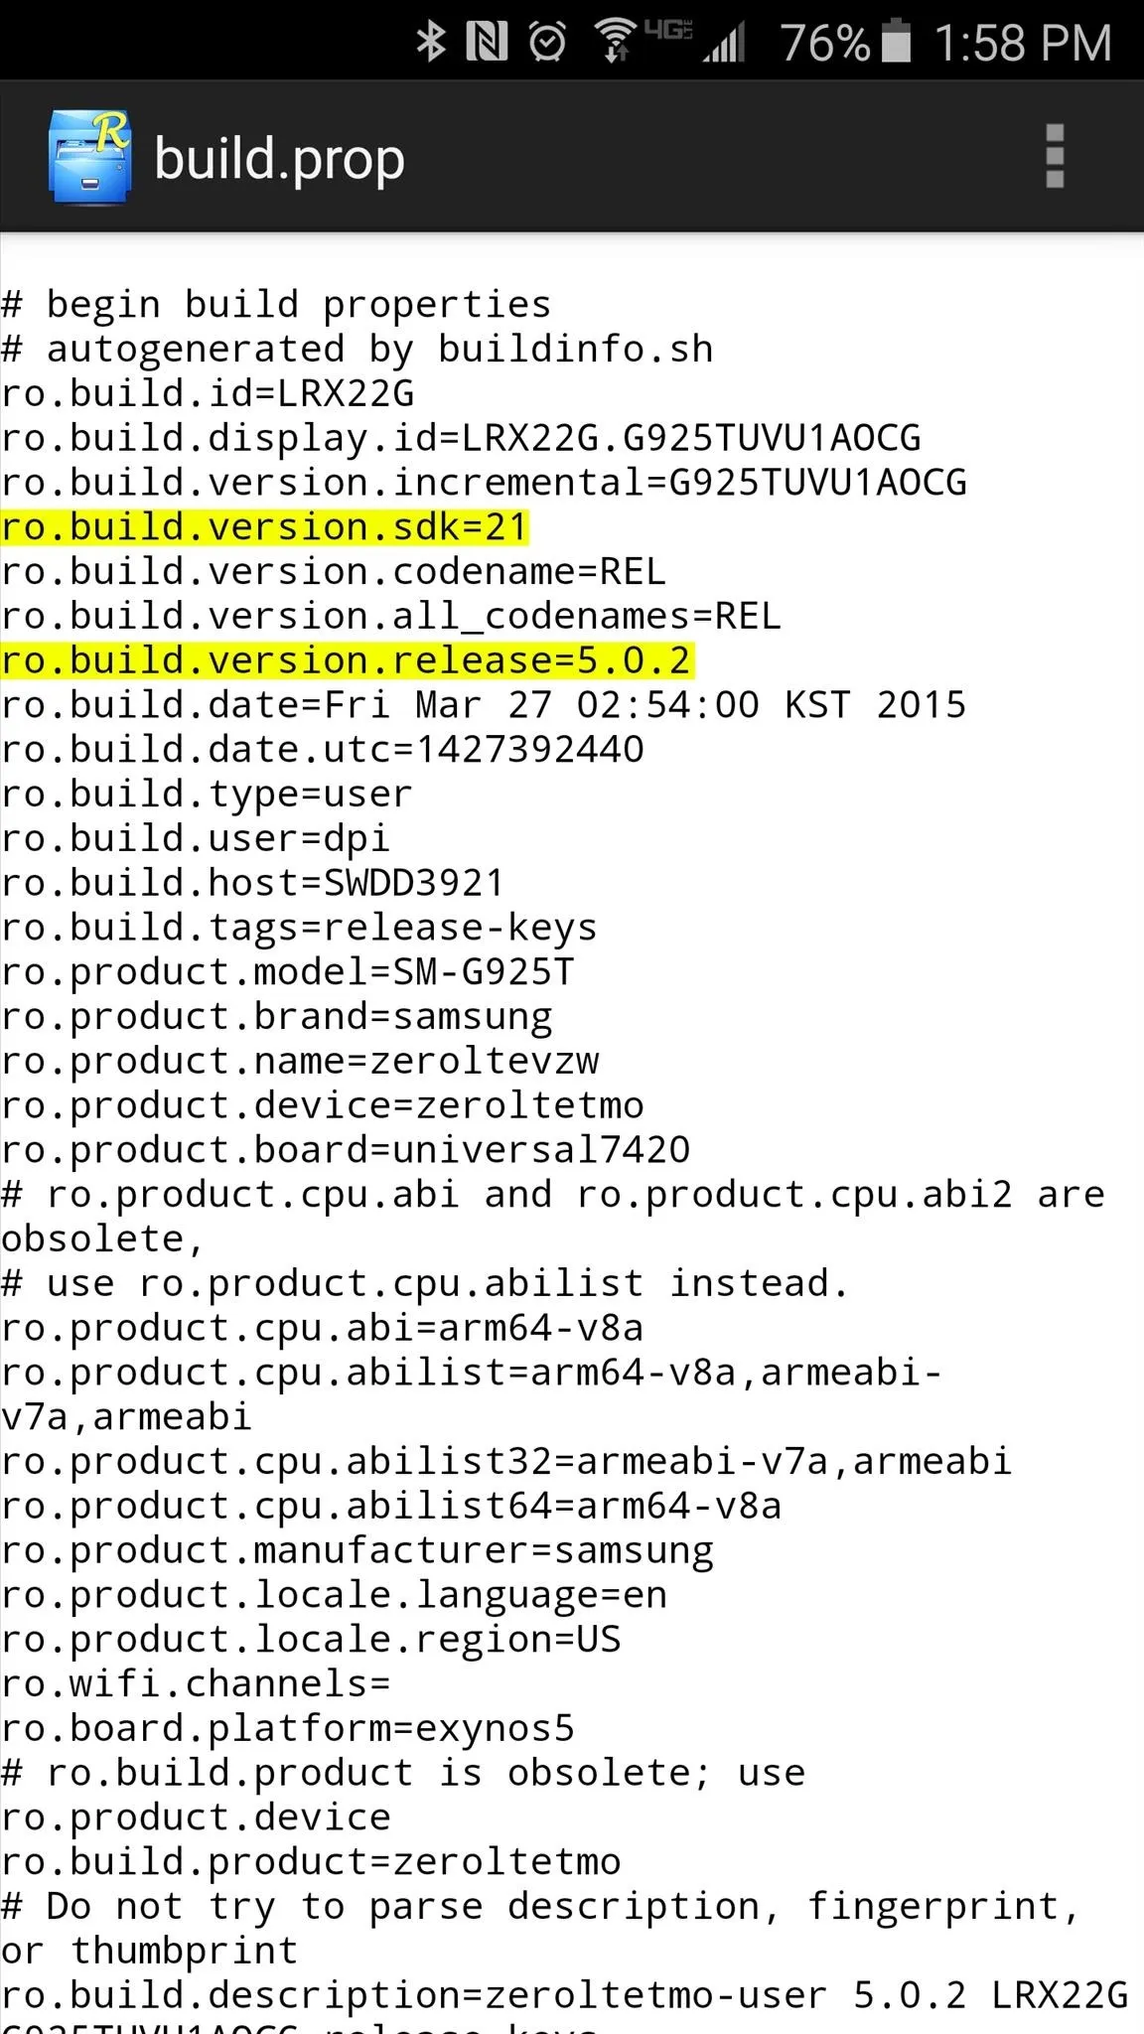This screenshot has width=1144, height=2034.
Task: Tap the ro.build.id=LRX22G line
Action: click(208, 393)
